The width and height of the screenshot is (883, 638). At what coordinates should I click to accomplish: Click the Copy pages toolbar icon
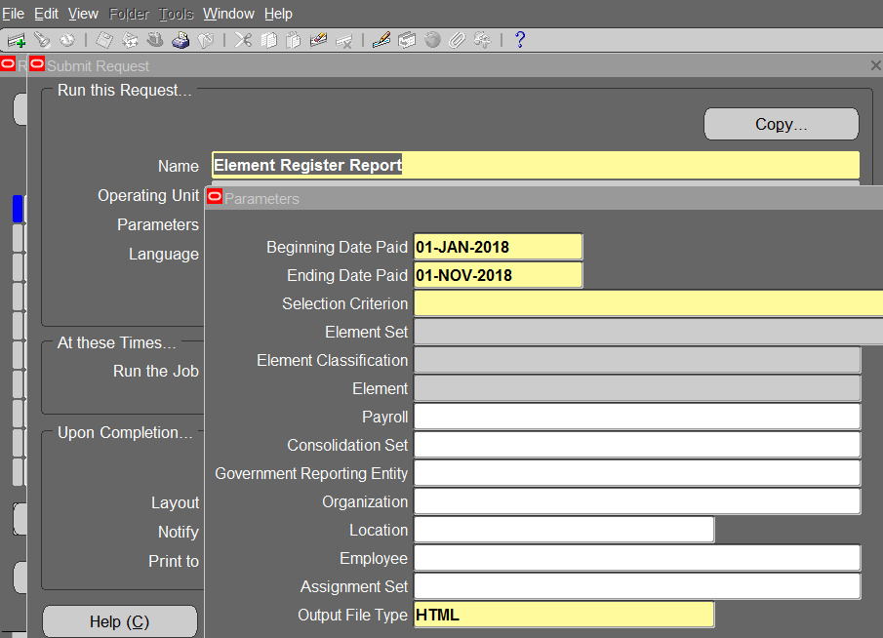[x=268, y=40]
